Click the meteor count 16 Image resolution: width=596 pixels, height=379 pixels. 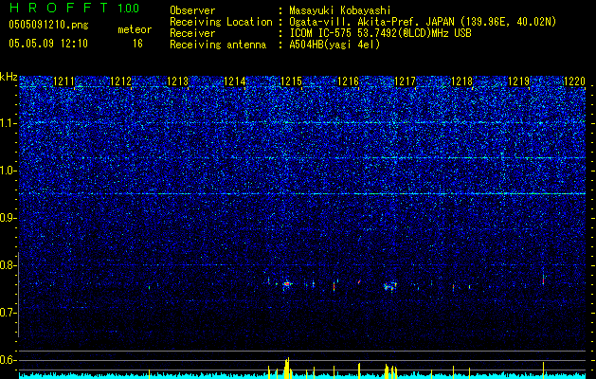[137, 44]
